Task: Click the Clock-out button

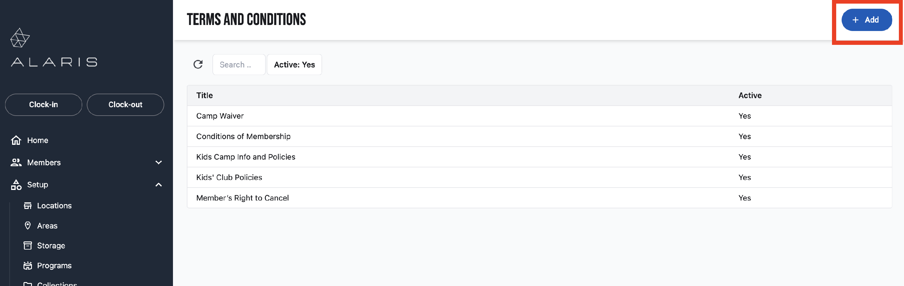Action: (125, 104)
